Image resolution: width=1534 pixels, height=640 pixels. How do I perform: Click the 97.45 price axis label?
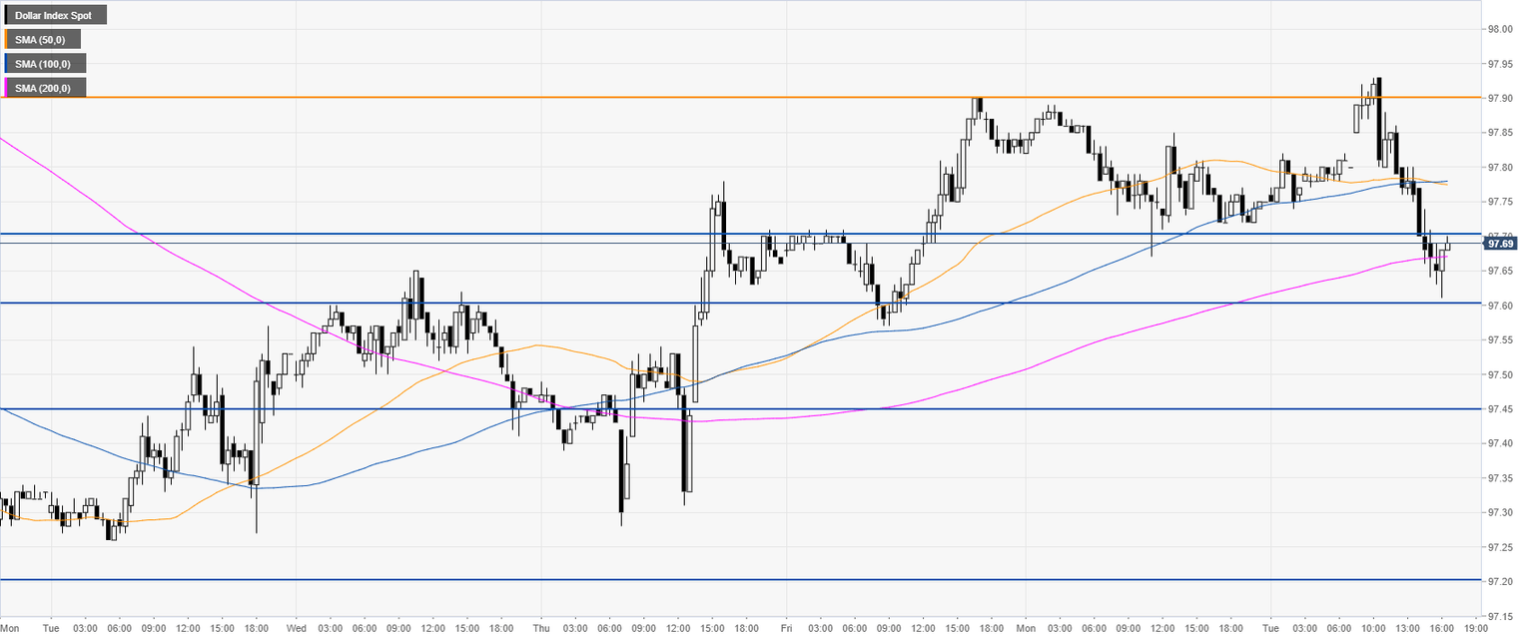pyautogui.click(x=1500, y=408)
